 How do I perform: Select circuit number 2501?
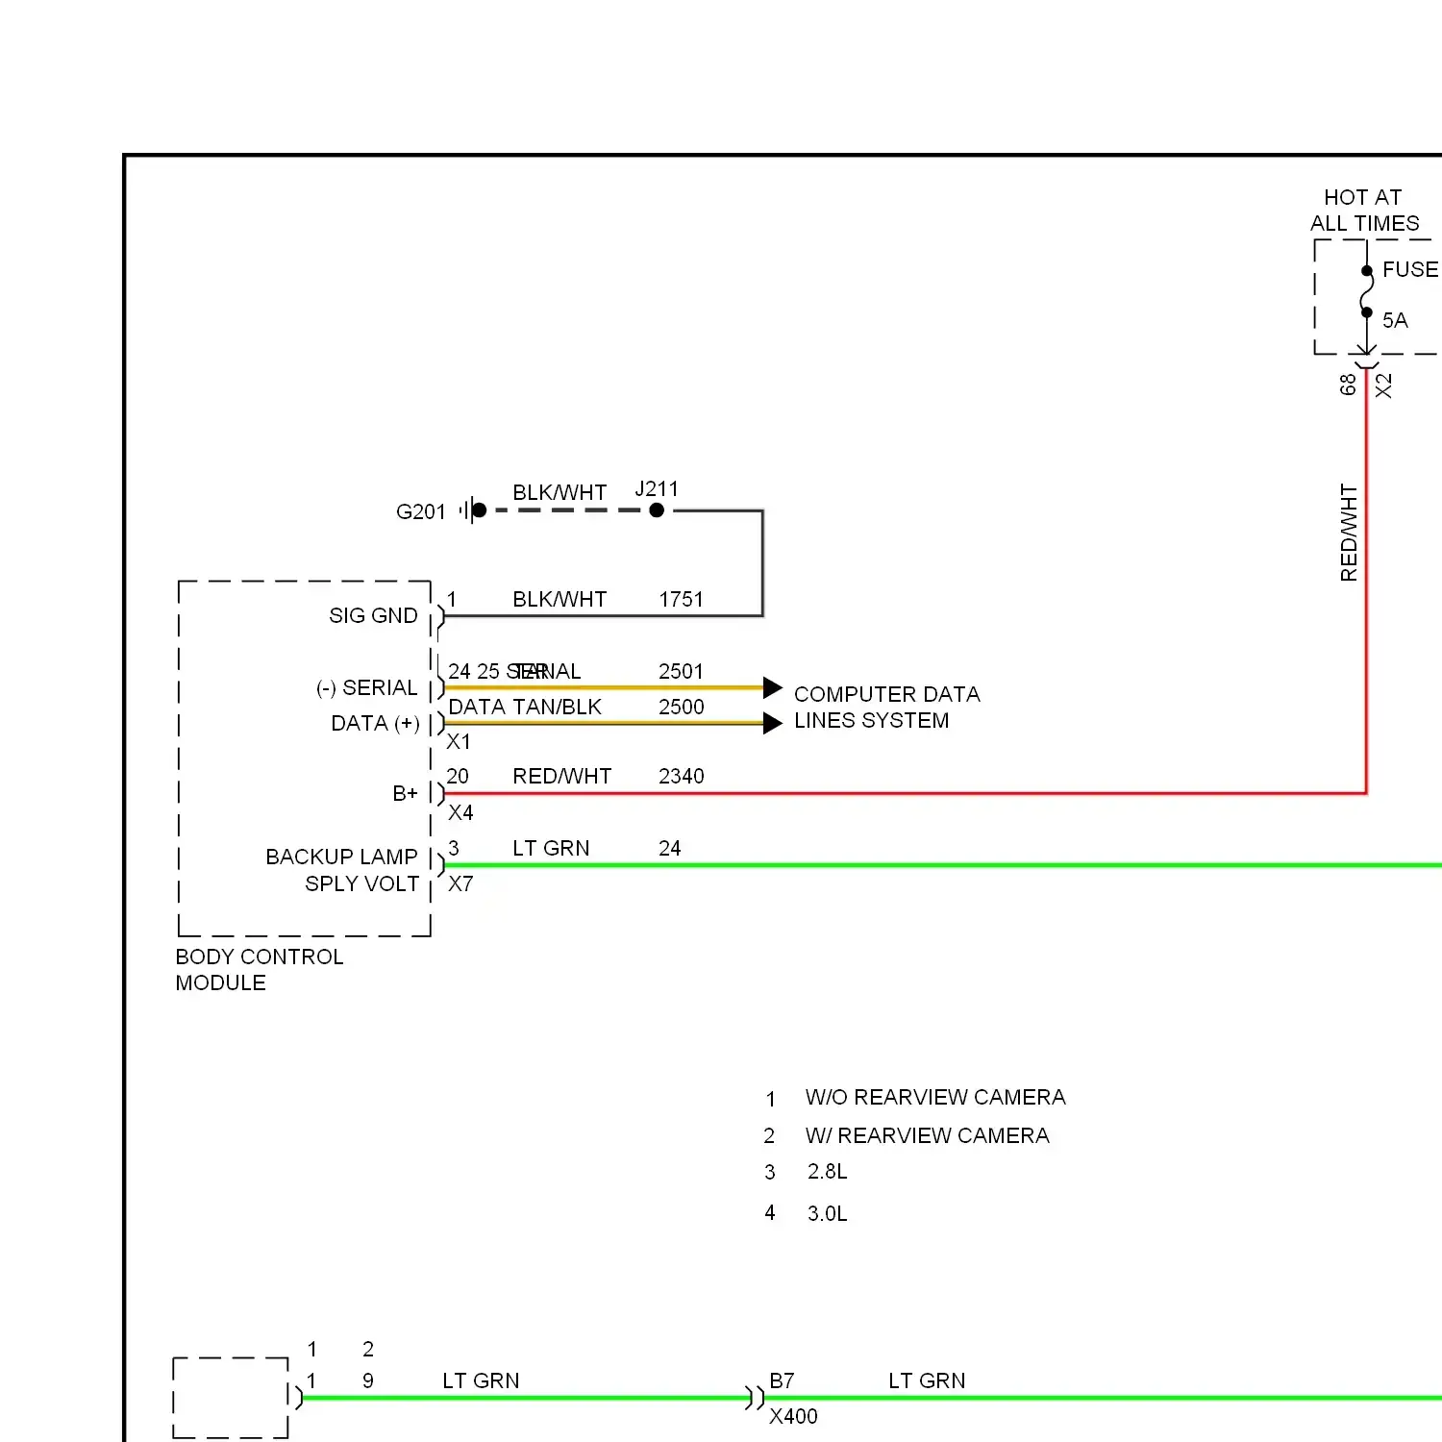click(x=682, y=672)
